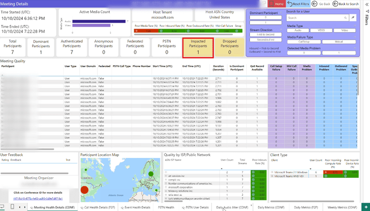Image resolution: width=370 pixels, height=211 pixels.
Task: Open the conference ID link
Action: click(34, 198)
